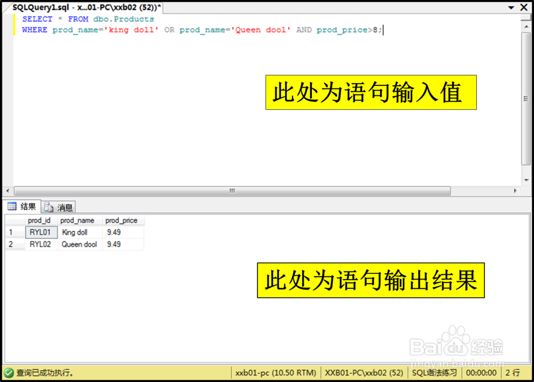The width and height of the screenshot is (534, 382).
Task: Open the active files dropdown arrow near close button
Action: pyautogui.click(x=512, y=7)
